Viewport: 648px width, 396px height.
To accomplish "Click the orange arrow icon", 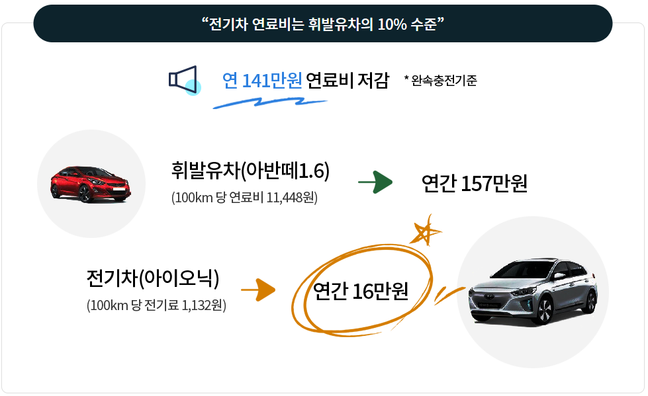I will pyautogui.click(x=258, y=290).
